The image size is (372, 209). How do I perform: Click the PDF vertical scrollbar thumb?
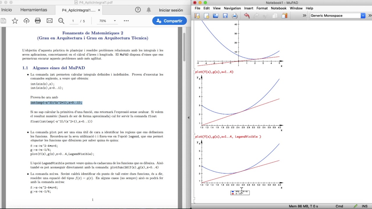[184, 47]
